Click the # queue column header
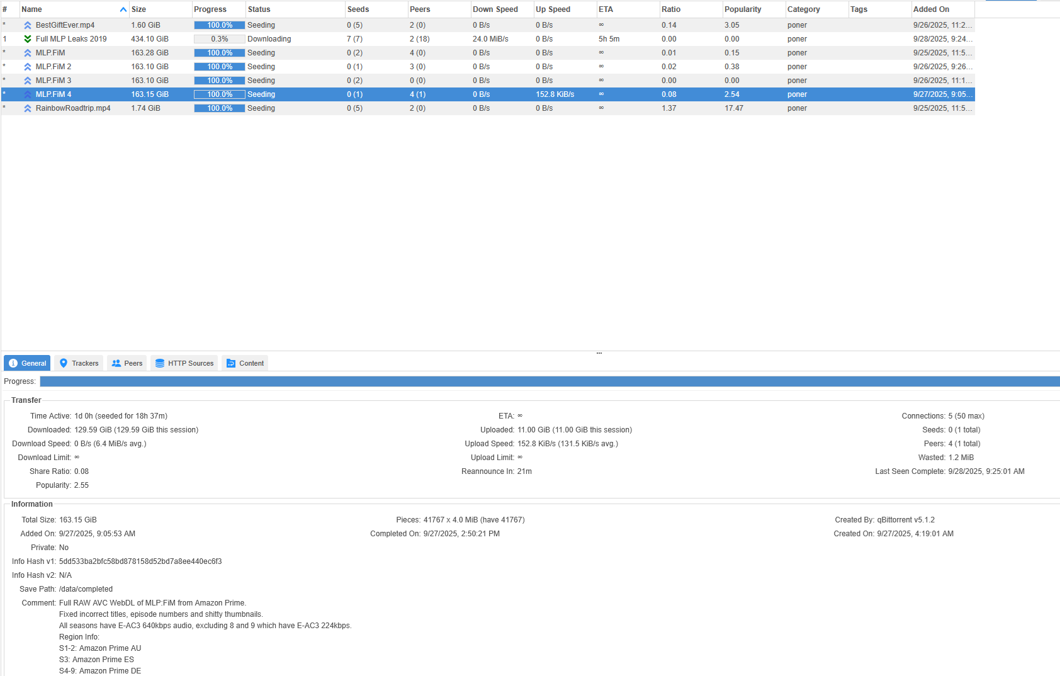1060x676 pixels. [10, 9]
